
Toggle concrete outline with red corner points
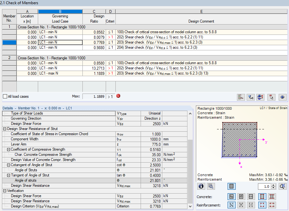point(262,197)
